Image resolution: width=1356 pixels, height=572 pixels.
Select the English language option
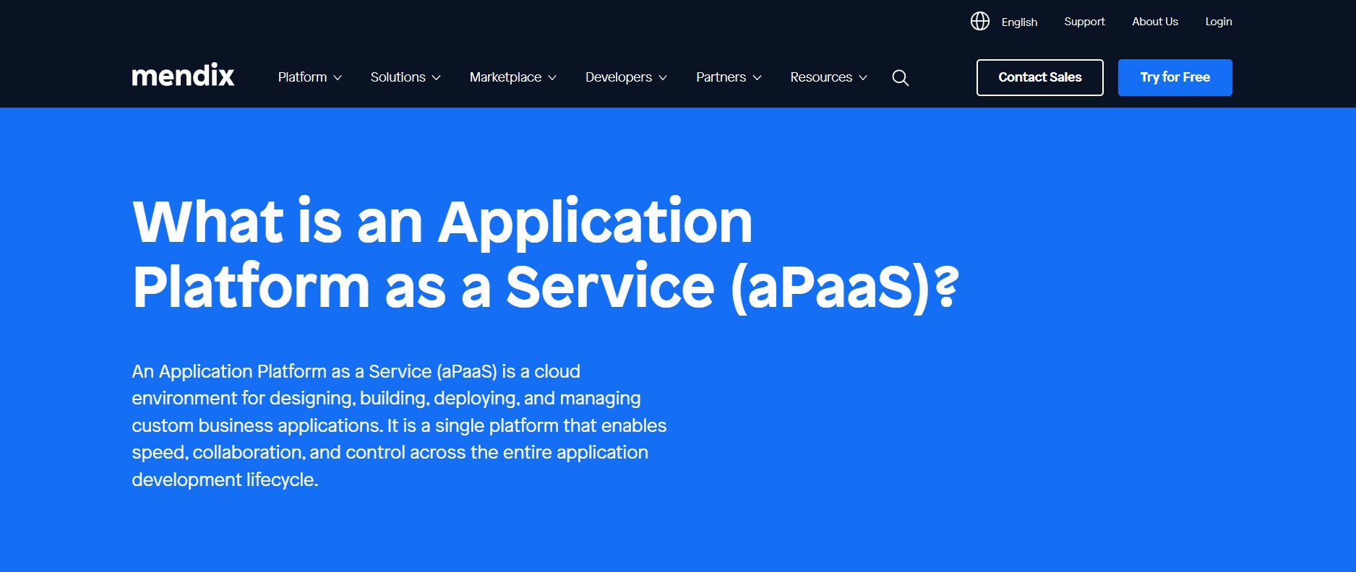point(1019,22)
